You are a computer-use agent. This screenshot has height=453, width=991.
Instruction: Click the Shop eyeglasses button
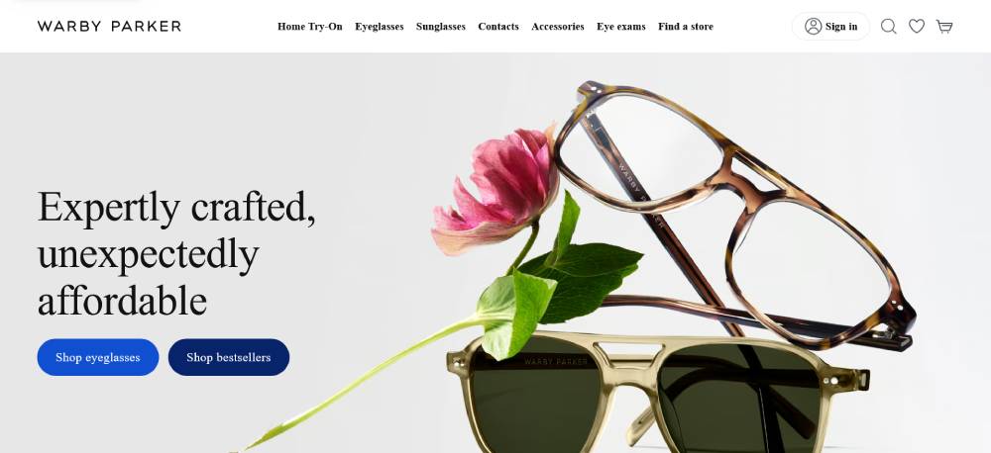coord(98,357)
